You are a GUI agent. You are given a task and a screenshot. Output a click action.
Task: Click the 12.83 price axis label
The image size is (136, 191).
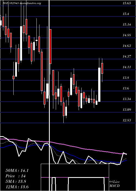tap(127, 120)
